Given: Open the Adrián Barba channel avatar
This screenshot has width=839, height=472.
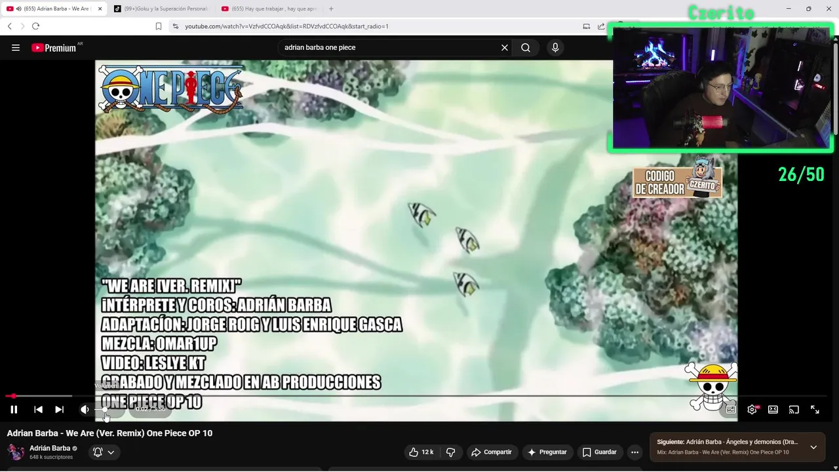Looking at the screenshot, I should (16, 452).
